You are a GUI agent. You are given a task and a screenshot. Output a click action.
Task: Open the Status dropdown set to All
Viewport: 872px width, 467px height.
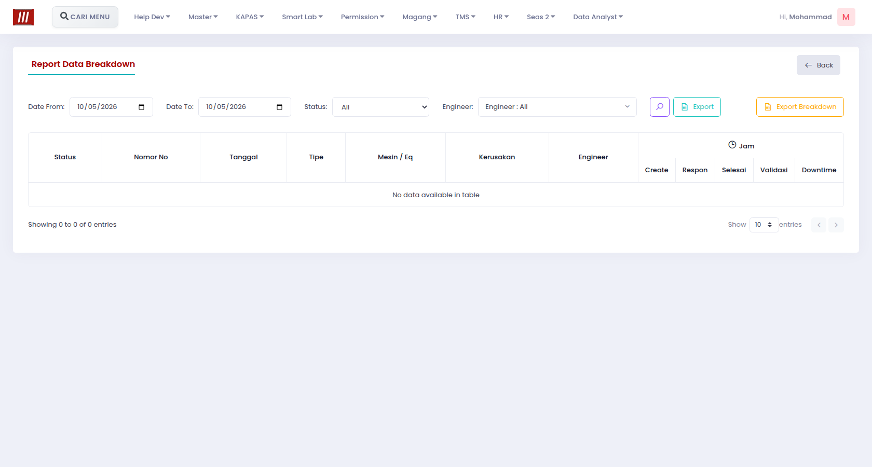[380, 107]
